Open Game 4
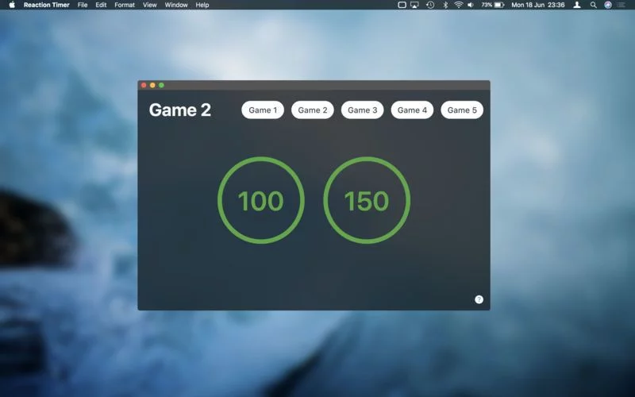Viewport: 635px width, 397px height. tap(412, 110)
